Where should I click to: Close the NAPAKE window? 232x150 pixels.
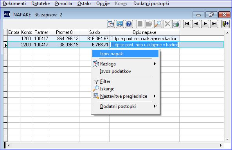pyautogui.click(x=224, y=15)
